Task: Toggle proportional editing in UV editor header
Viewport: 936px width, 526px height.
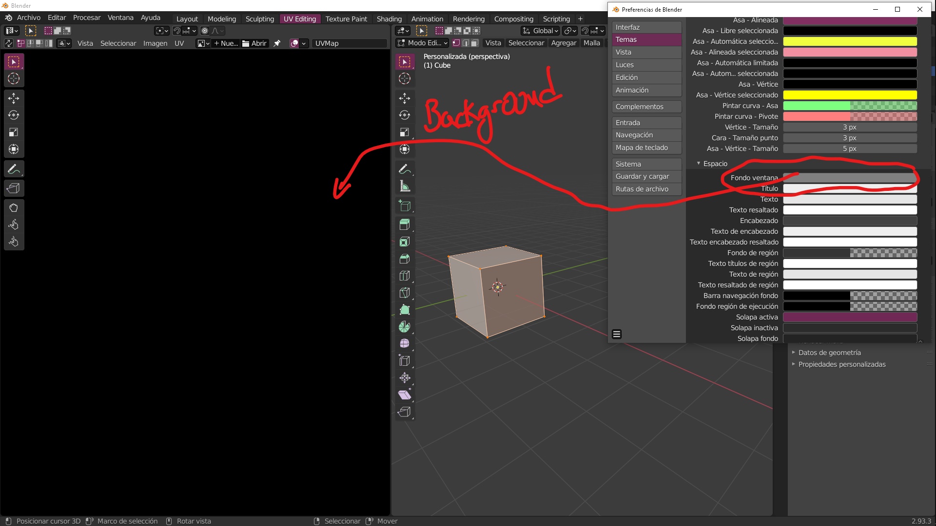Action: coord(205,31)
